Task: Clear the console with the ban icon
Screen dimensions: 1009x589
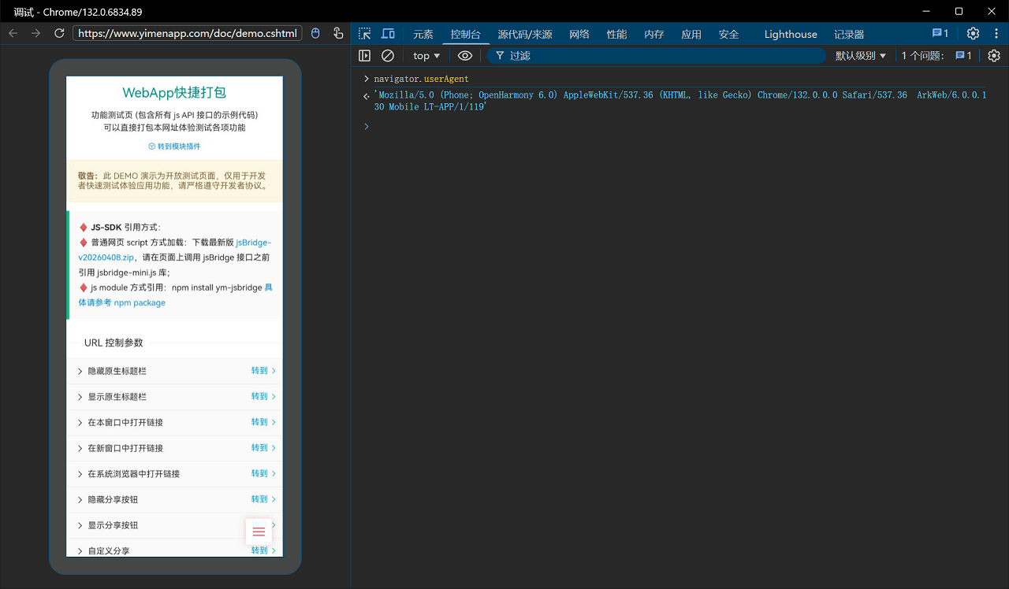Action: pos(388,56)
